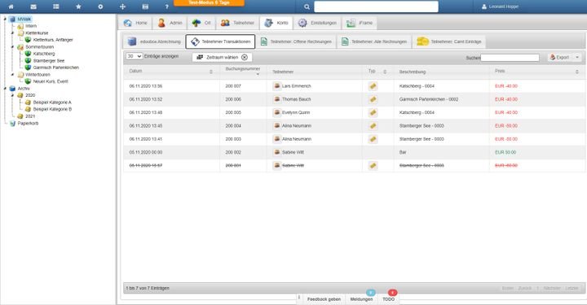The image size is (587, 305).
Task: Click the Suchen table search field
Action: coord(510,58)
